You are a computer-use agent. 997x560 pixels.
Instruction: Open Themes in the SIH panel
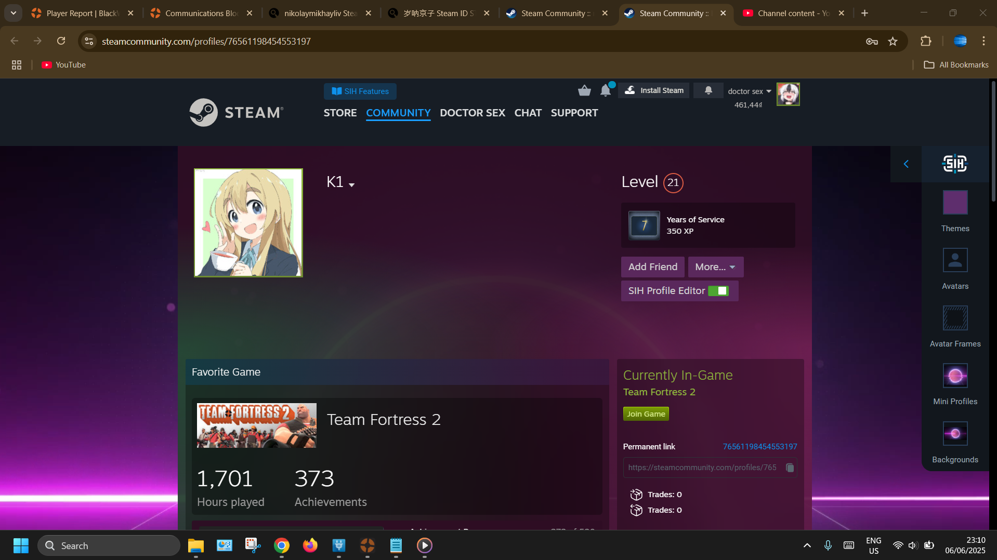pos(955,211)
